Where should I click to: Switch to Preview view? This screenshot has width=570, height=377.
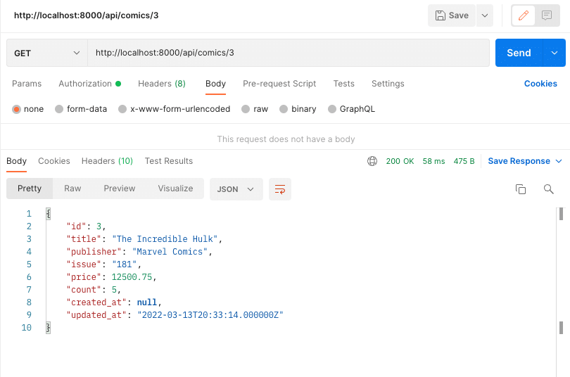click(x=119, y=188)
